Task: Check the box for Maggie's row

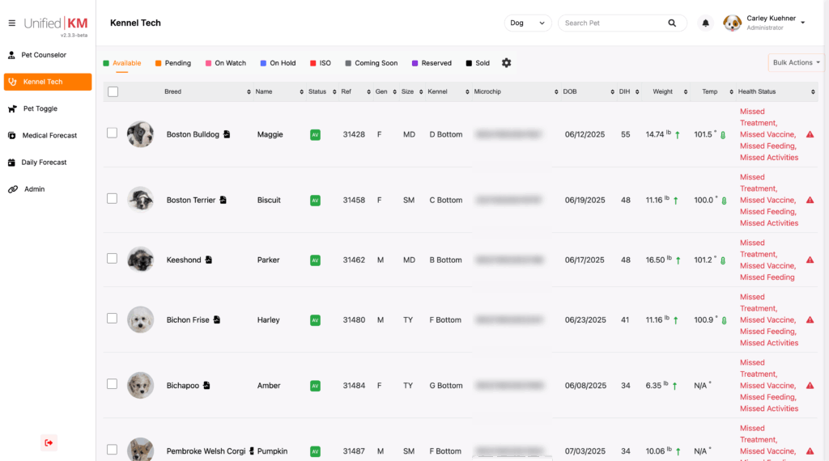Action: click(112, 133)
